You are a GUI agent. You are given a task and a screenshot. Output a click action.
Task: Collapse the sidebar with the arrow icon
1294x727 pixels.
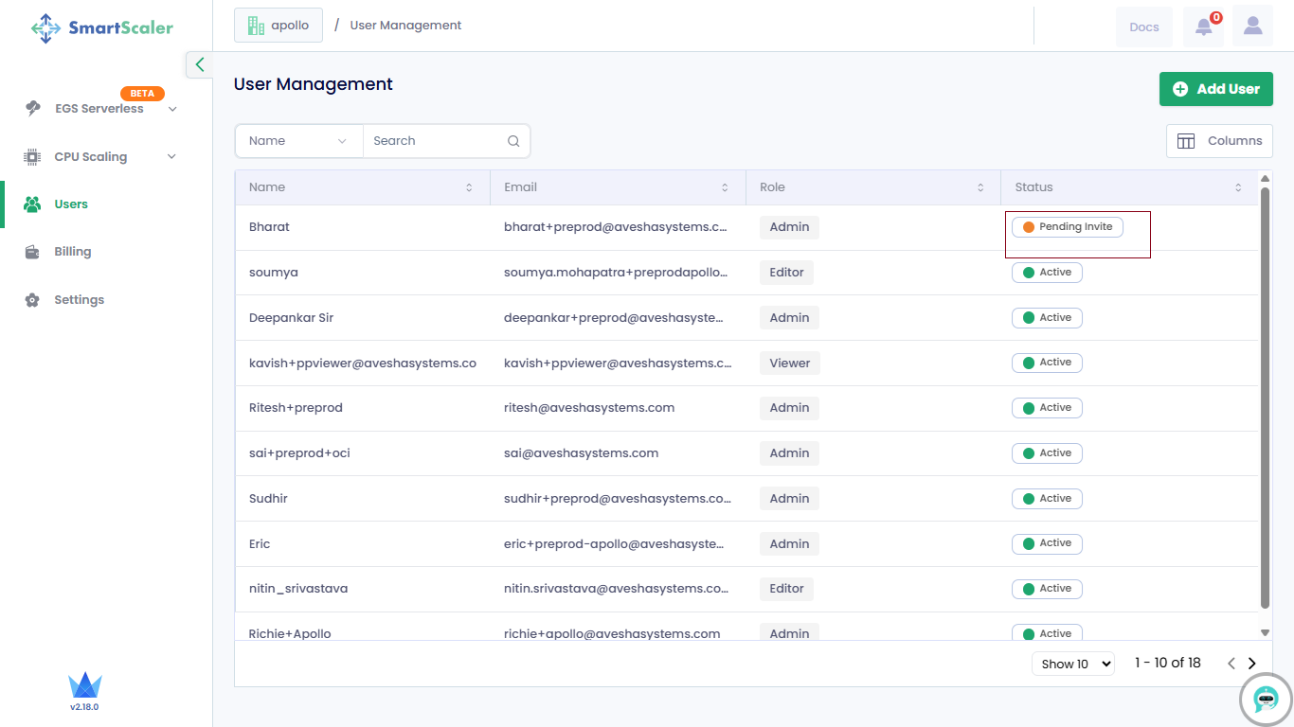[199, 64]
